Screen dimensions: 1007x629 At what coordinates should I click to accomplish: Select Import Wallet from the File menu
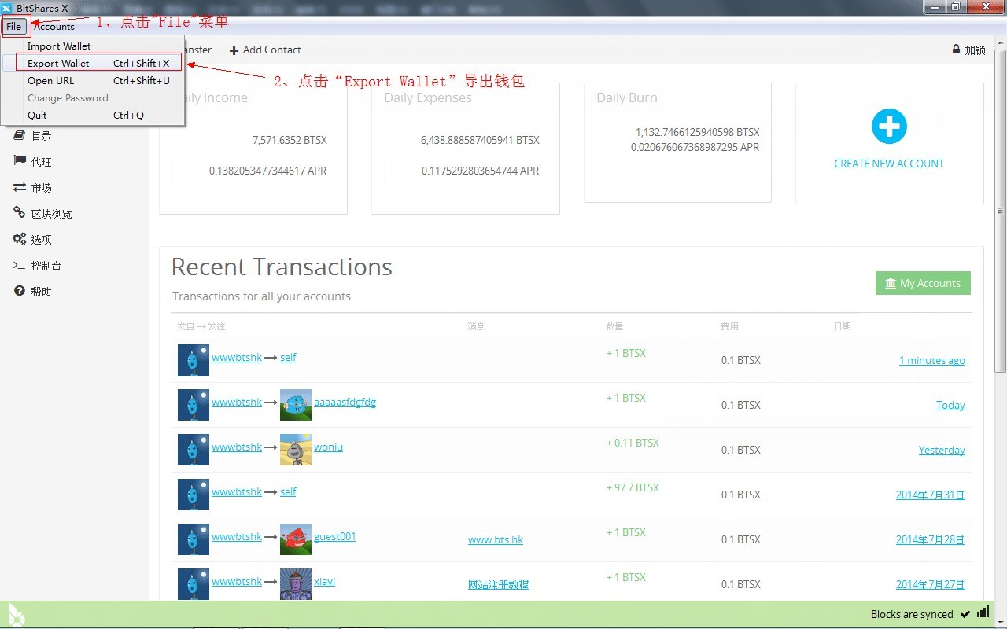59,46
